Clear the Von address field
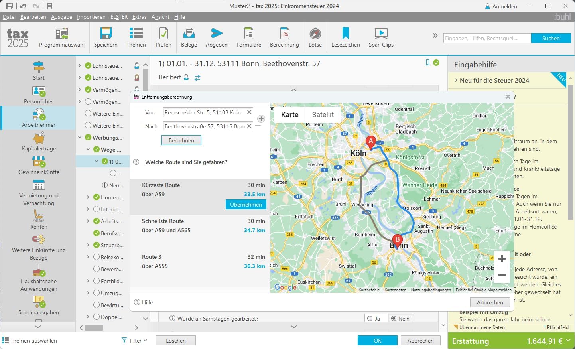575x349 pixels. click(x=249, y=112)
